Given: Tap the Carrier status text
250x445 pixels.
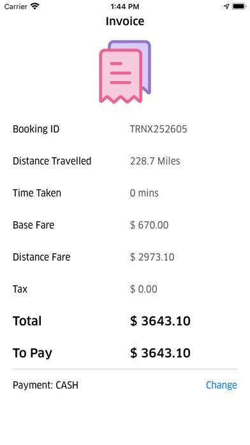Looking at the screenshot, I should 16,6.
